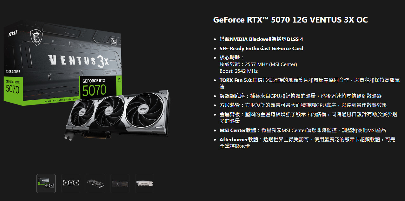
Task: Click the SFF-Ready Enthusiast GeForce Card text
Action: 261,48
